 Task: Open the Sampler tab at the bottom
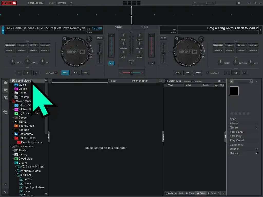tap(190, 193)
